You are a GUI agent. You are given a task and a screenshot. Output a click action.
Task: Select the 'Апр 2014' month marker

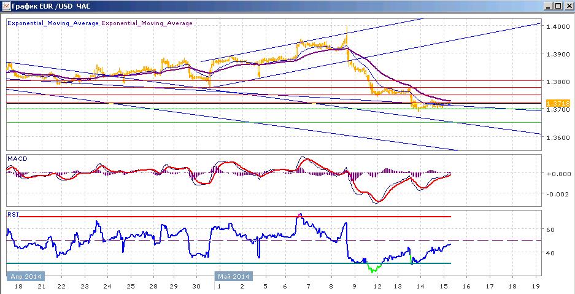[26, 276]
